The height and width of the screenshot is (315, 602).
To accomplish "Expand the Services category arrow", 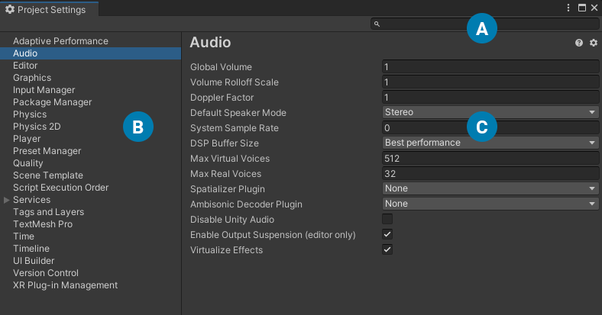I will [7, 200].
